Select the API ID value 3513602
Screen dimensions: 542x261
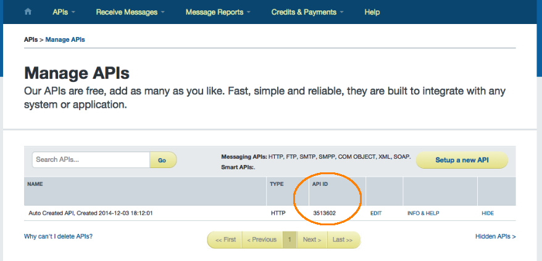click(324, 213)
